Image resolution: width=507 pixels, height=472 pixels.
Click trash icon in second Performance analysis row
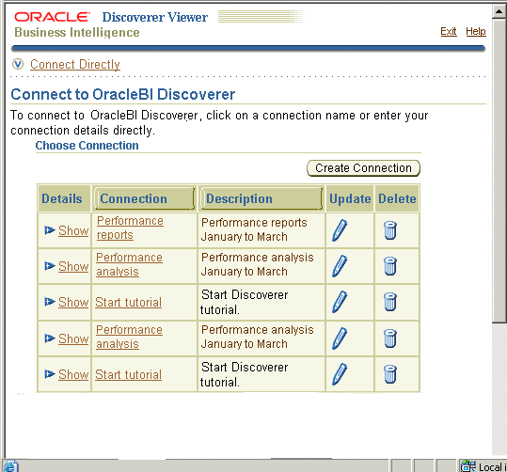click(390, 338)
